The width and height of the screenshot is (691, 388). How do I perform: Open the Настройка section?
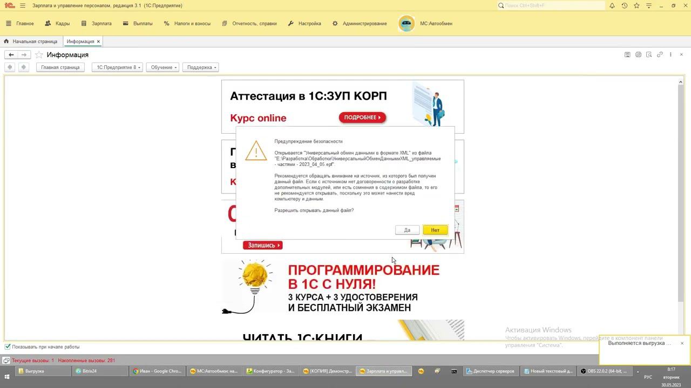304,24
